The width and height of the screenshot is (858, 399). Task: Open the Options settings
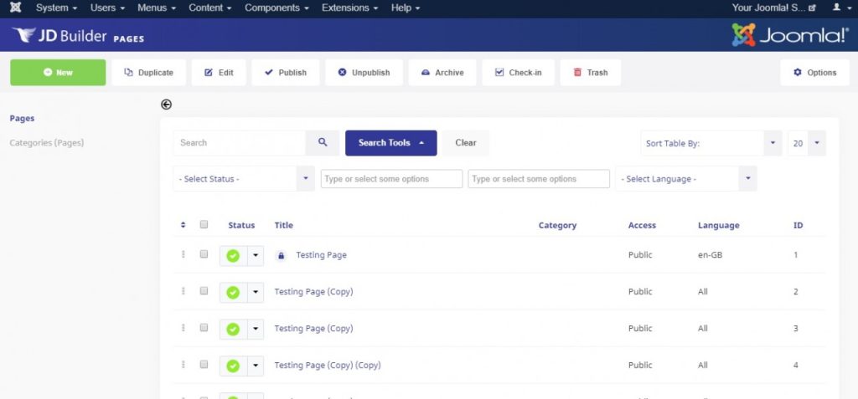[x=814, y=73]
